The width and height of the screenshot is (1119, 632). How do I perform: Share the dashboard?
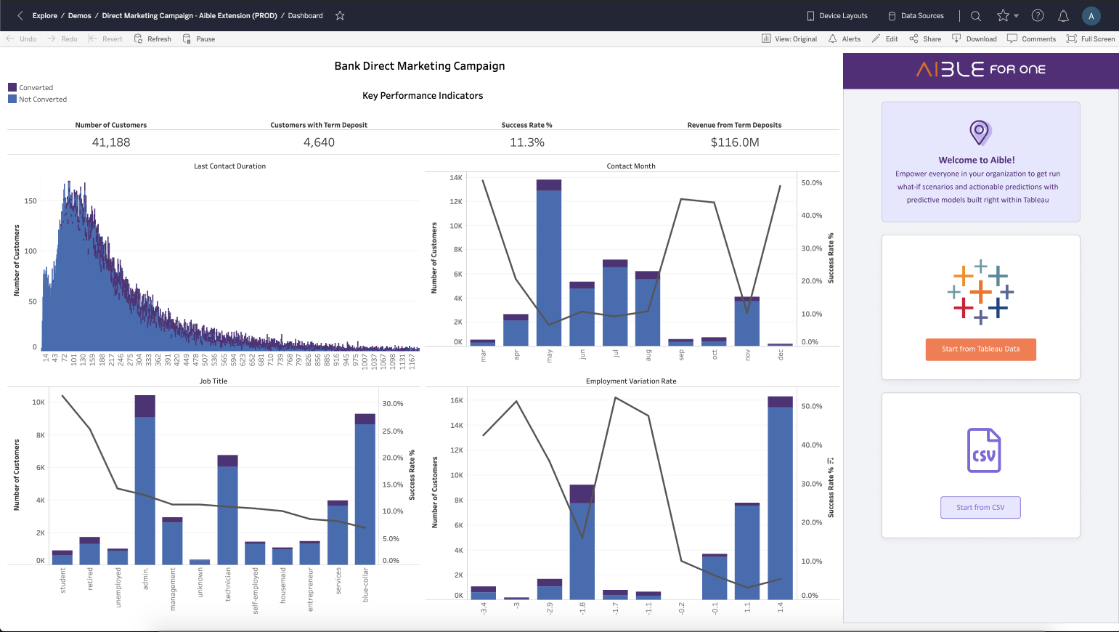coord(925,39)
